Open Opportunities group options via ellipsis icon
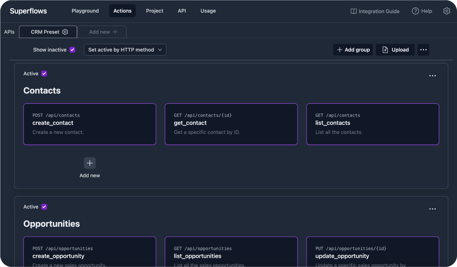The height and width of the screenshot is (267, 457). coord(432,209)
